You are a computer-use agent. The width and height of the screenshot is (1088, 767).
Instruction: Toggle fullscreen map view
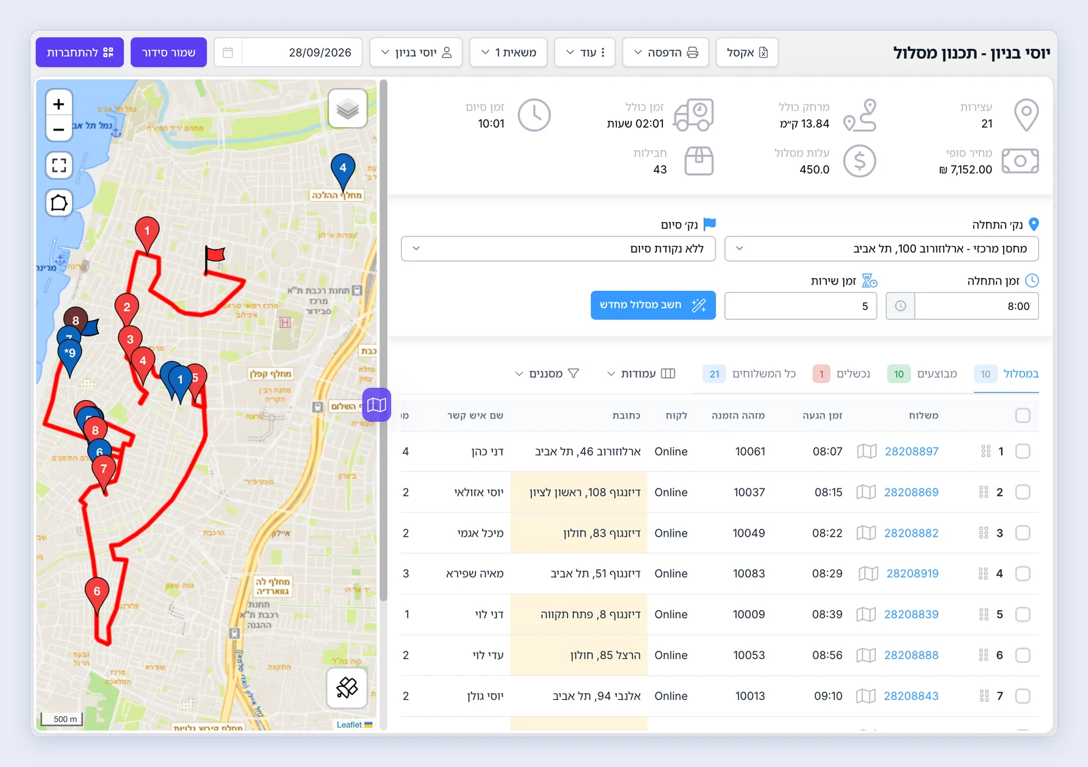(x=59, y=165)
